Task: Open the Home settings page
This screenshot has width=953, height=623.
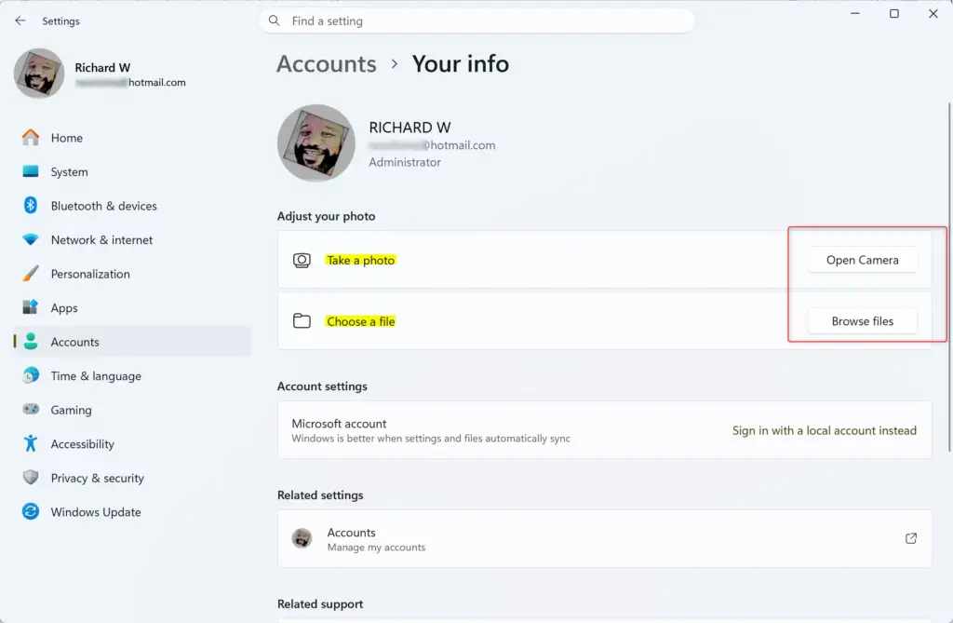Action: click(132, 138)
